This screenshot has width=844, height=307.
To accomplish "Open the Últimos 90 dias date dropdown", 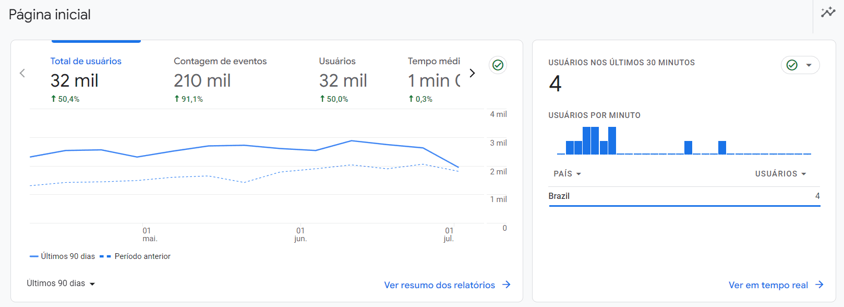I will point(61,284).
